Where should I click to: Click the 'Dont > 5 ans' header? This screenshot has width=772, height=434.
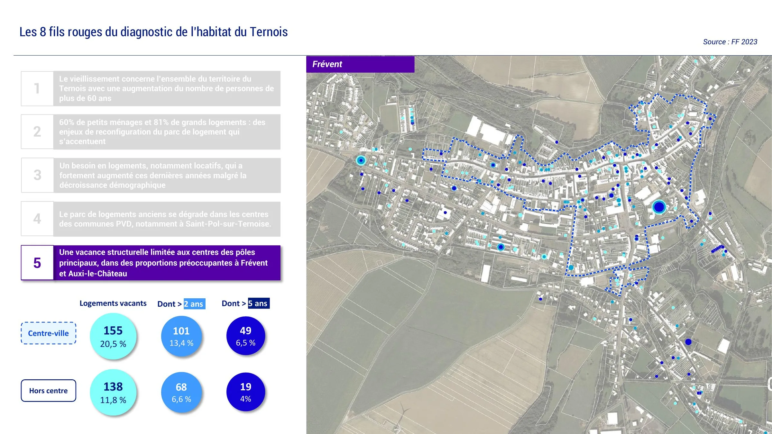(x=245, y=303)
